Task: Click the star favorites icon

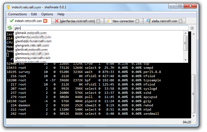Action: click(192, 28)
